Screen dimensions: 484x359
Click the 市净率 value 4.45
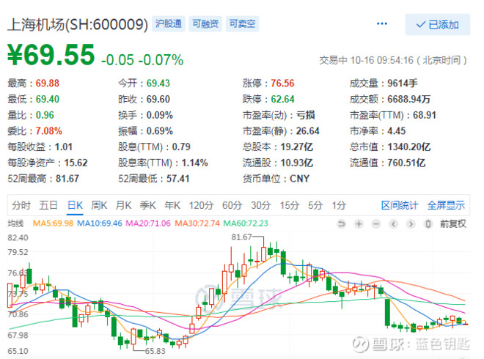pyautogui.click(x=396, y=131)
